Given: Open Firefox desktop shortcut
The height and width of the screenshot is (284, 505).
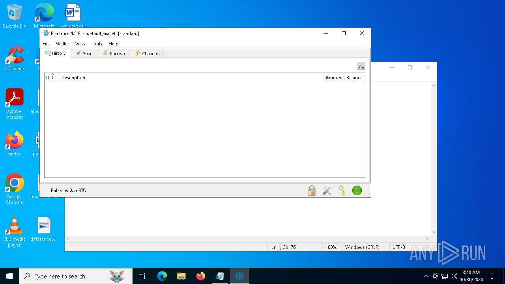Looking at the screenshot, I should tap(15, 144).
